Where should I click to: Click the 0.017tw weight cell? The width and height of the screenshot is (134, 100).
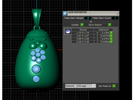point(105,36)
